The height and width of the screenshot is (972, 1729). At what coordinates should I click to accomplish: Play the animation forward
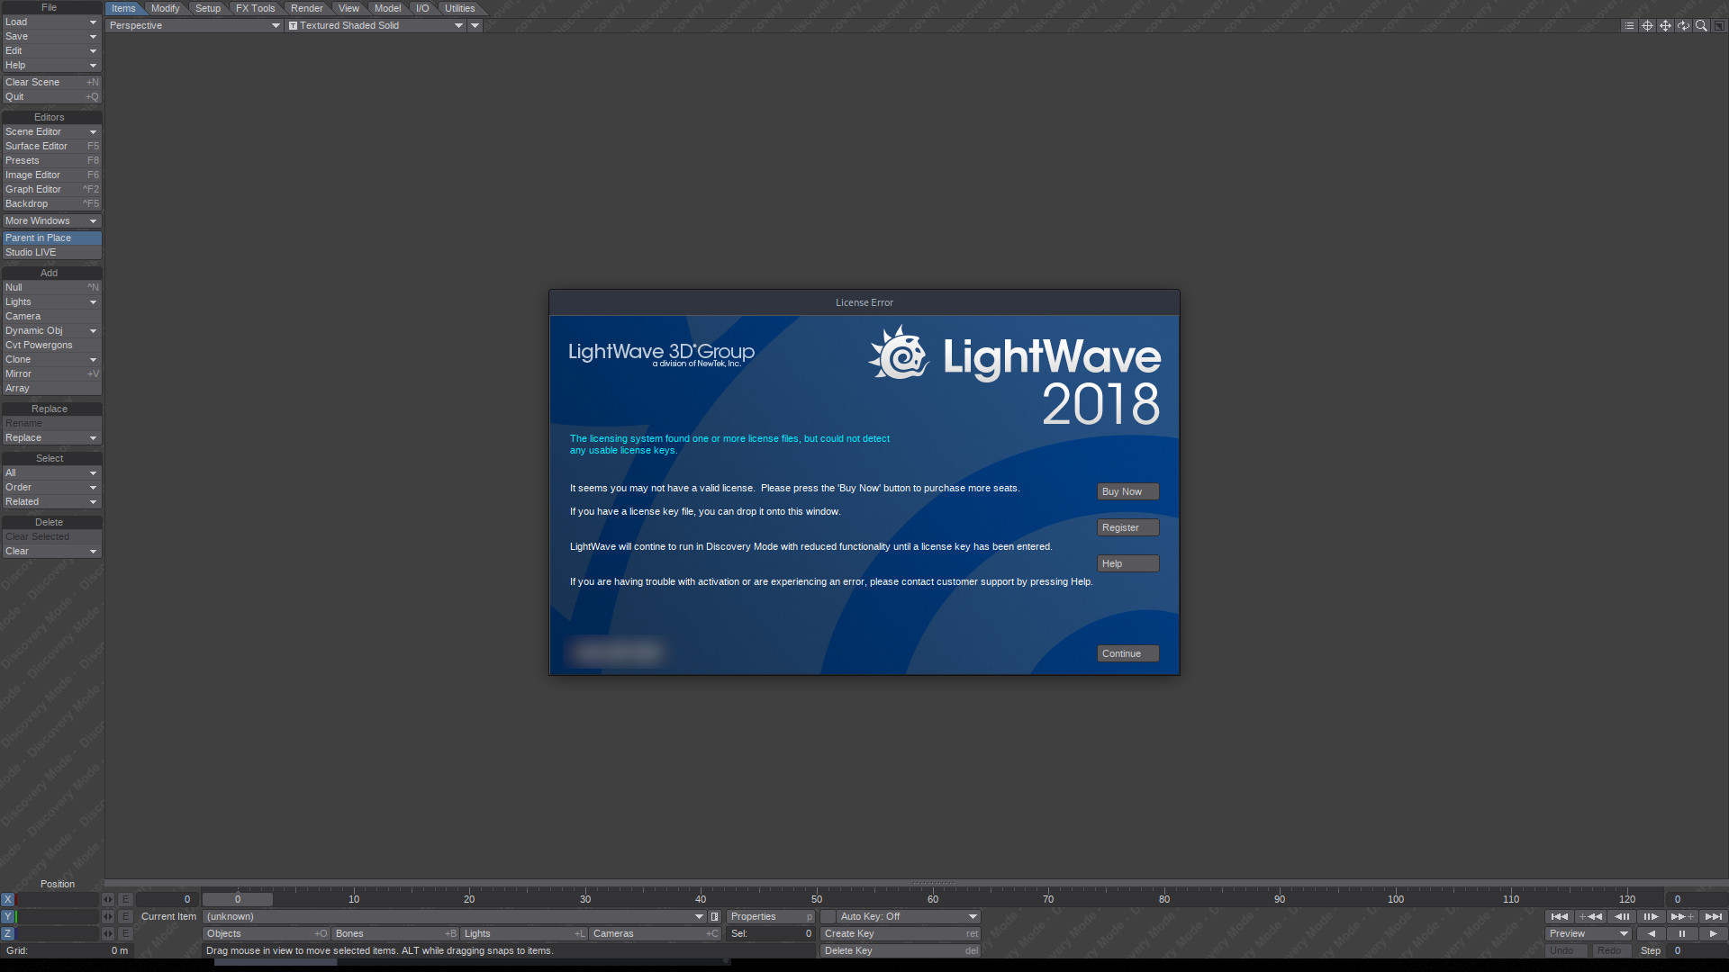coord(1713,933)
